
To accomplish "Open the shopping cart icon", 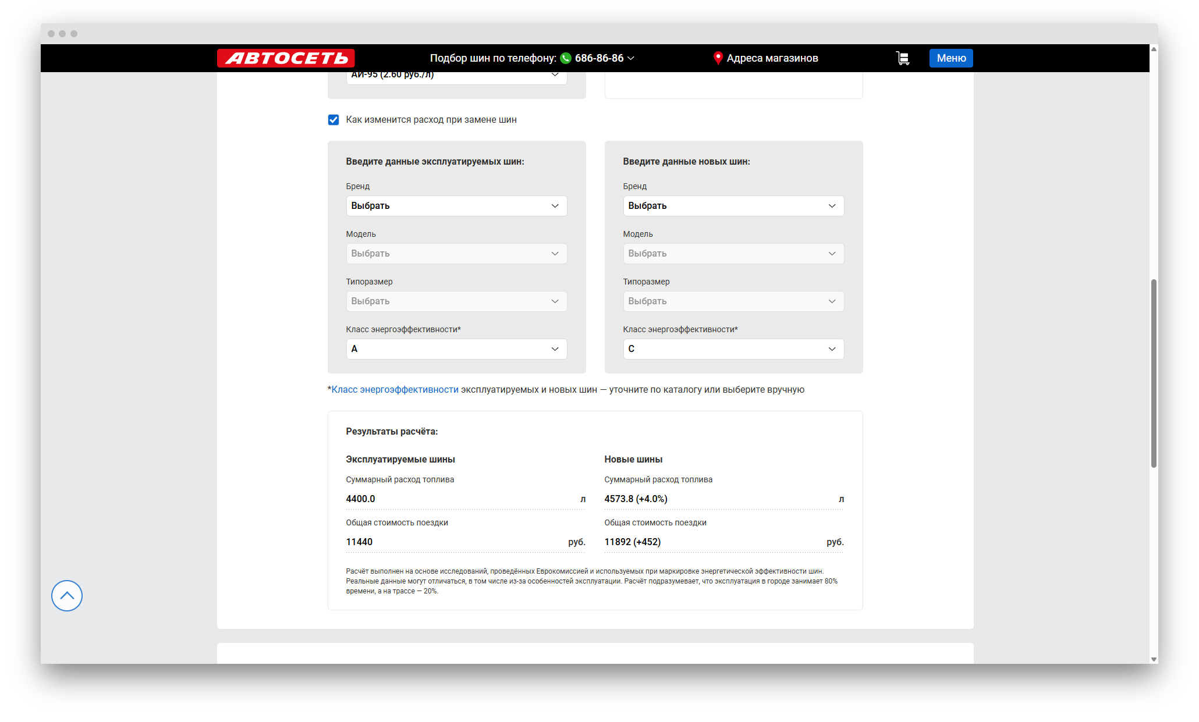I will [x=903, y=58].
